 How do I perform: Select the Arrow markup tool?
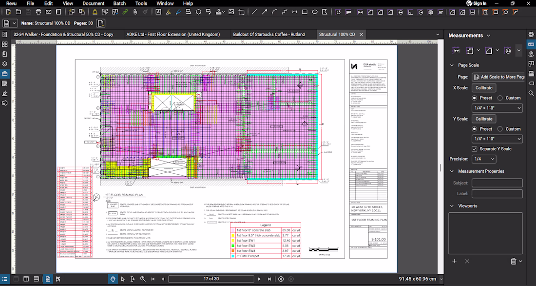[264, 12]
